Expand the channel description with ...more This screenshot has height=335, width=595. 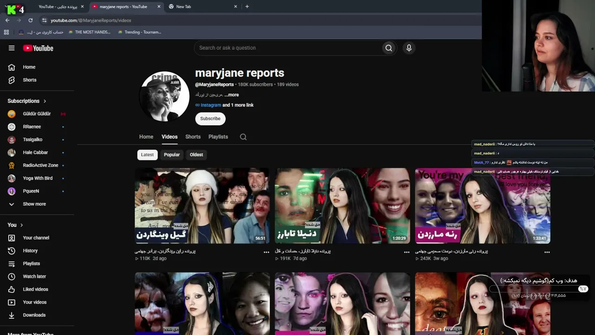(231, 95)
